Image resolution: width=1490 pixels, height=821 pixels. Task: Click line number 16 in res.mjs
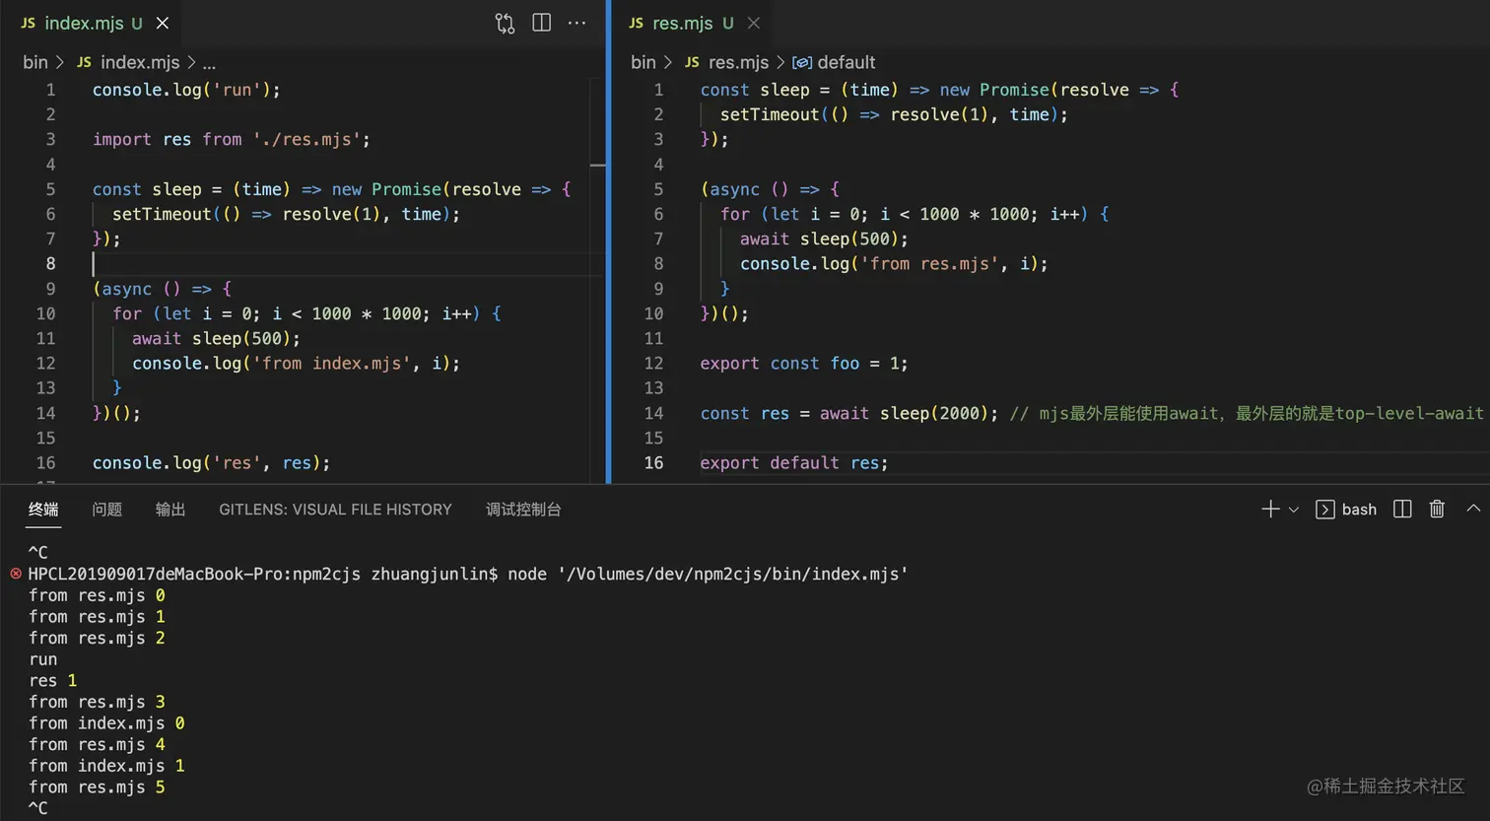click(x=653, y=463)
